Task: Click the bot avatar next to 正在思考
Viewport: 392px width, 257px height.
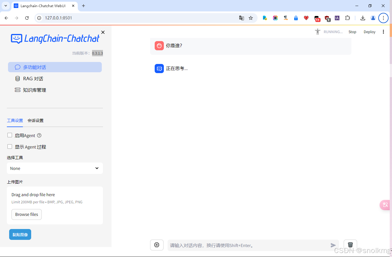Action: [159, 68]
